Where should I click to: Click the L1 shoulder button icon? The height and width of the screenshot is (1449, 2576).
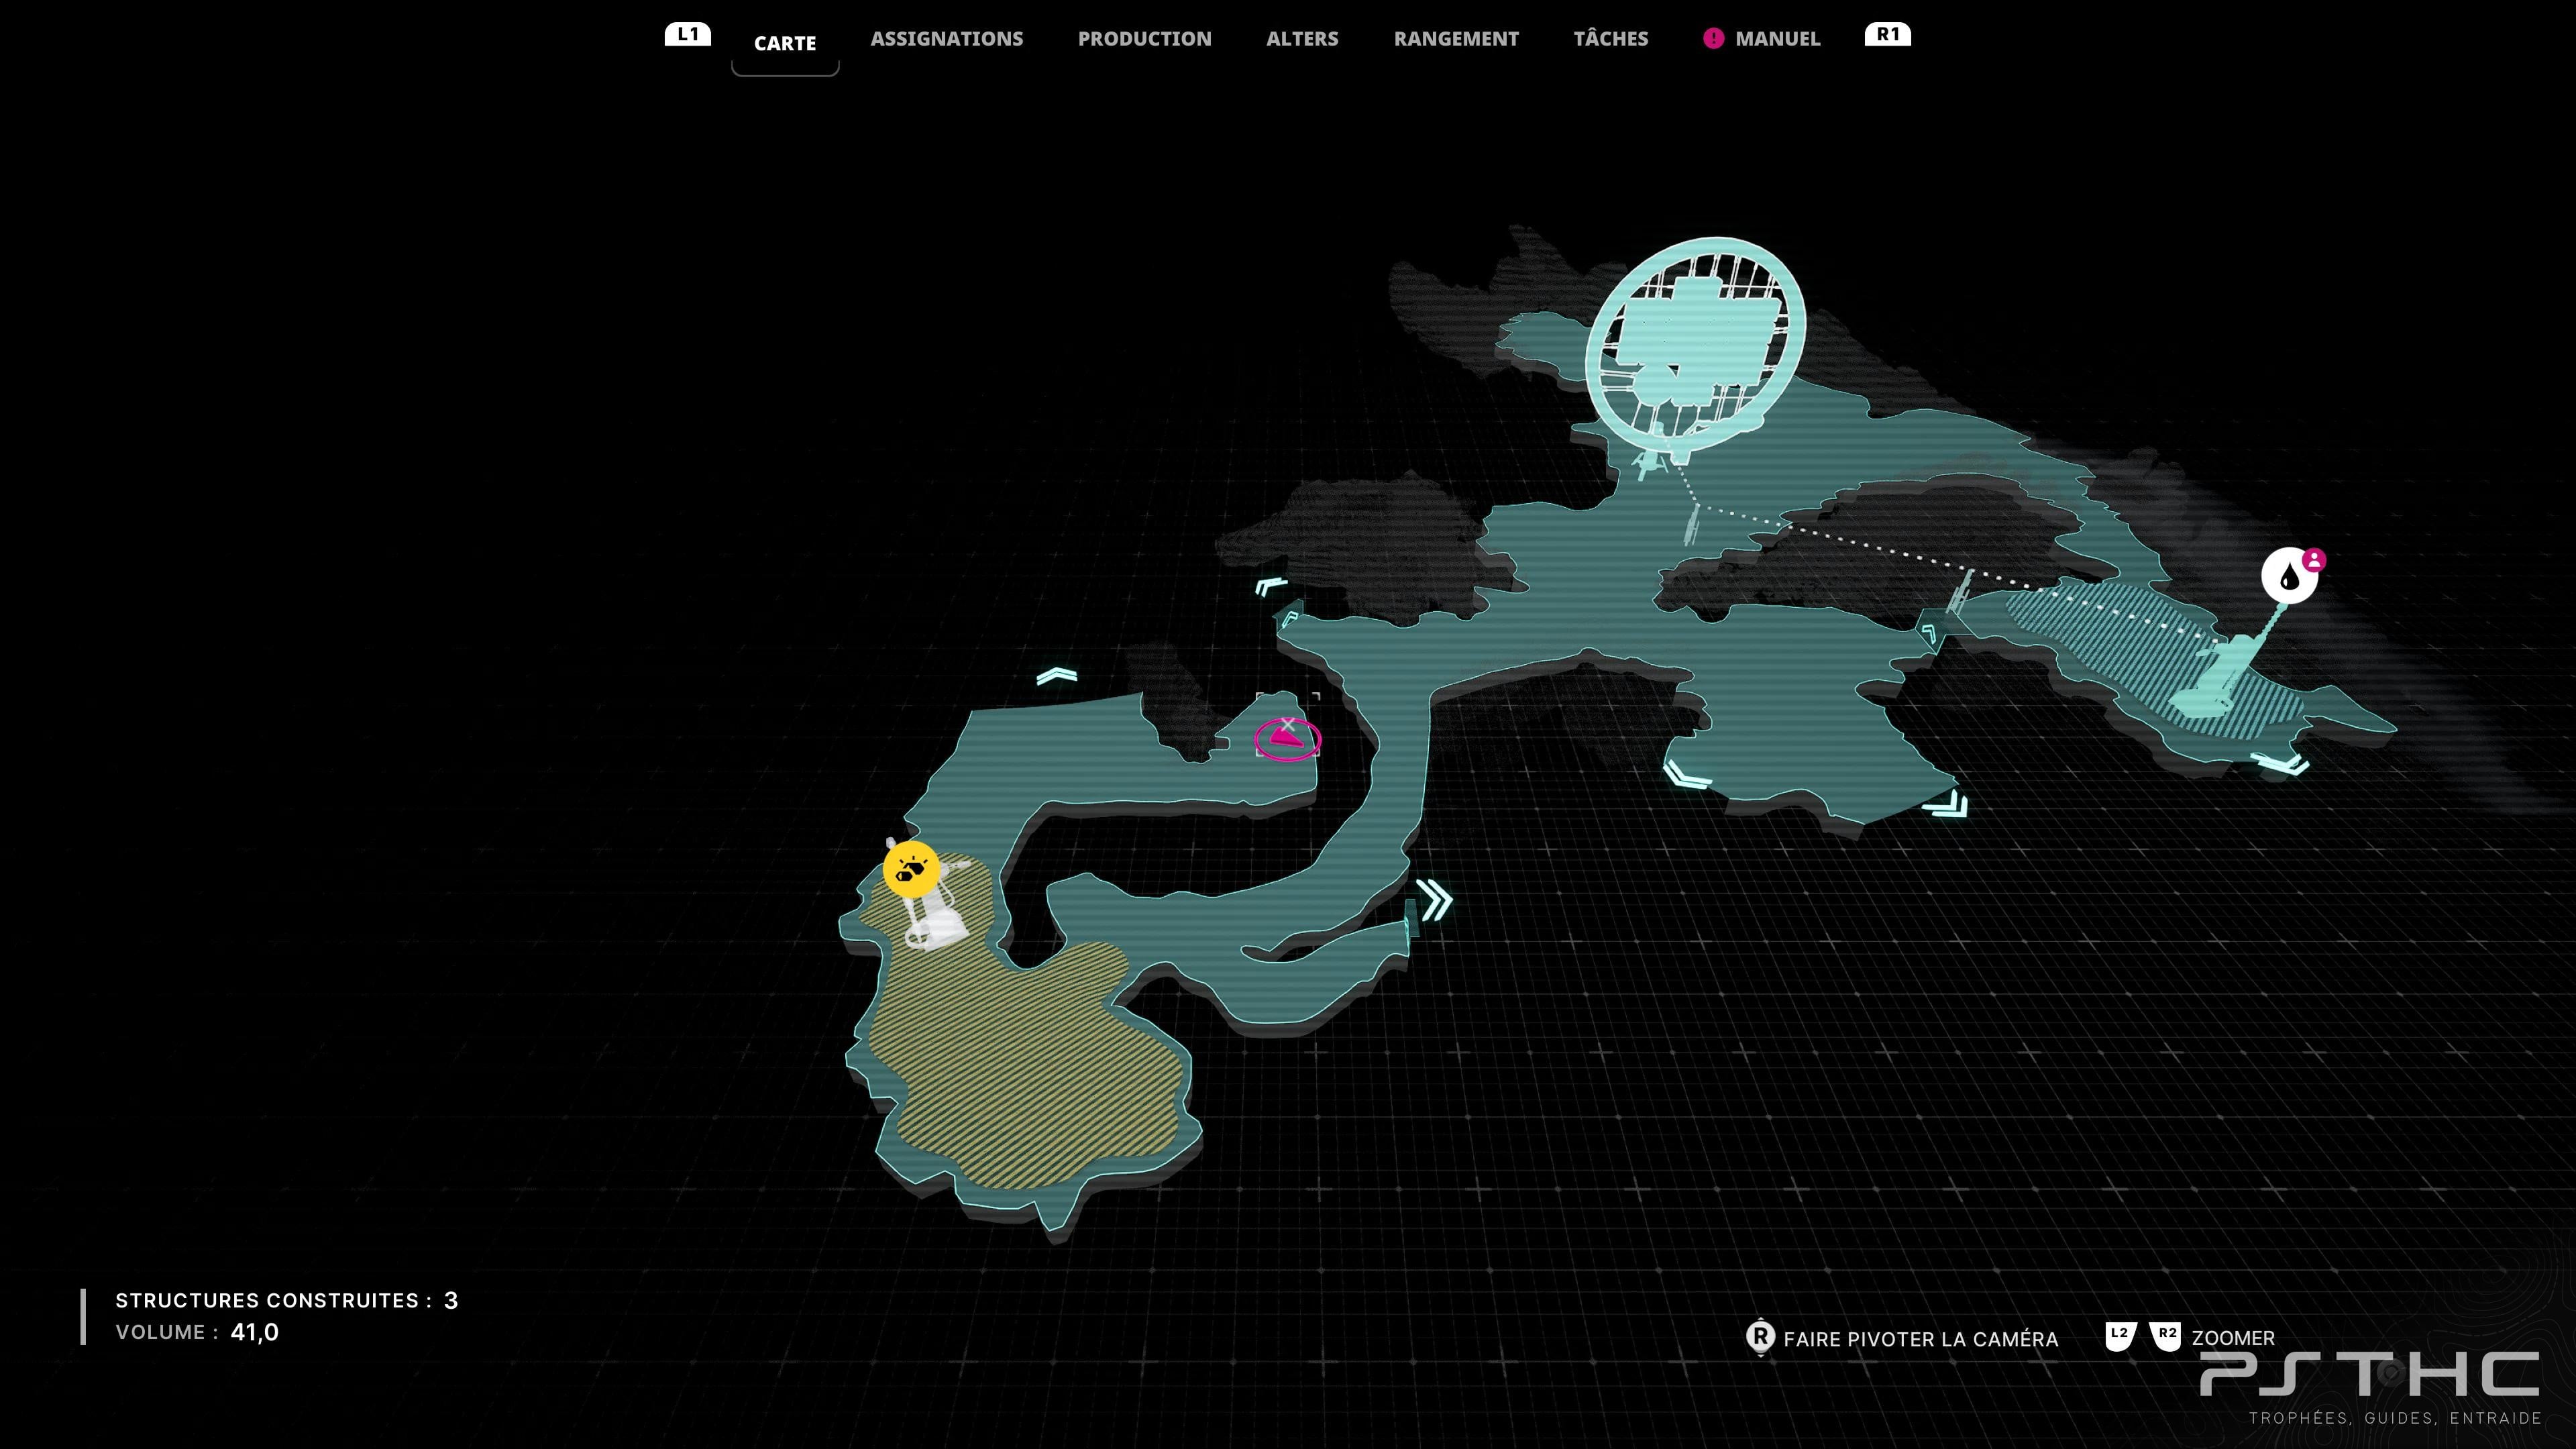(x=688, y=34)
